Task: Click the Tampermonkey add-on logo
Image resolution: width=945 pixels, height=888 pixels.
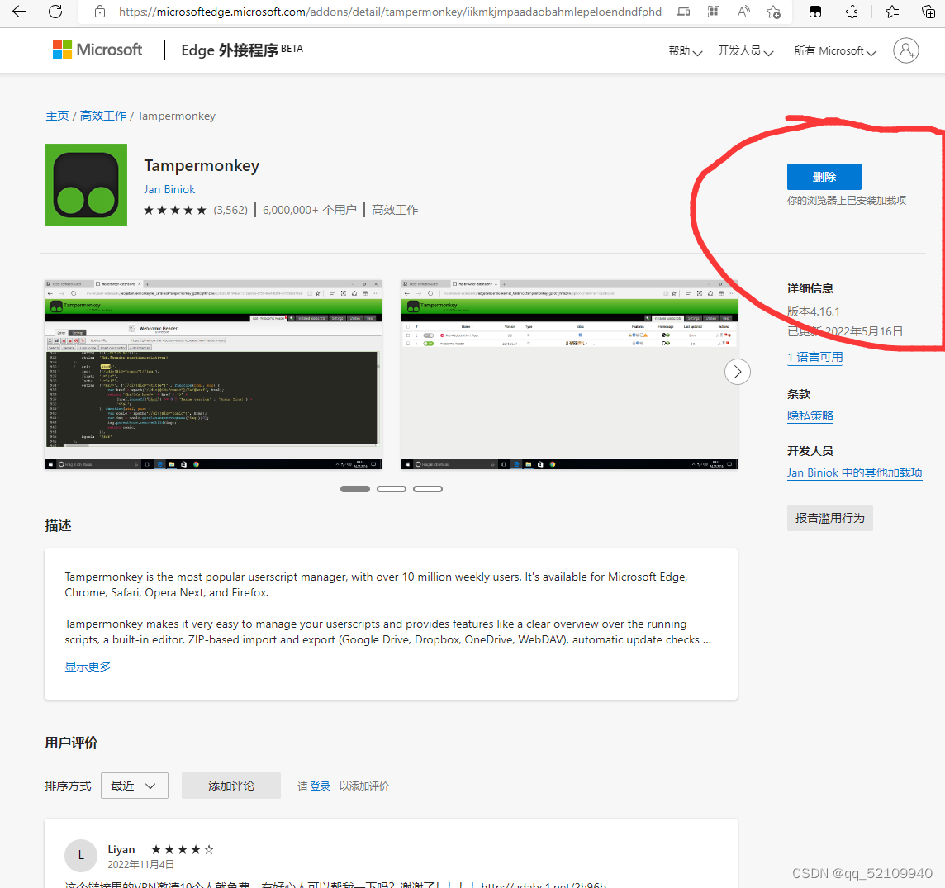Action: point(86,185)
